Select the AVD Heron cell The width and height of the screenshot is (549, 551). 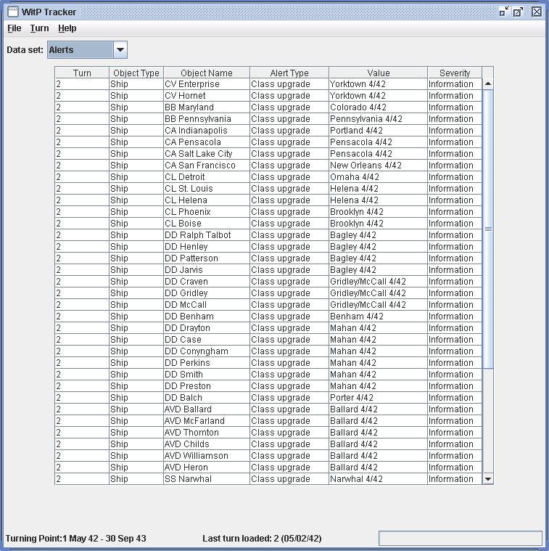click(x=207, y=467)
